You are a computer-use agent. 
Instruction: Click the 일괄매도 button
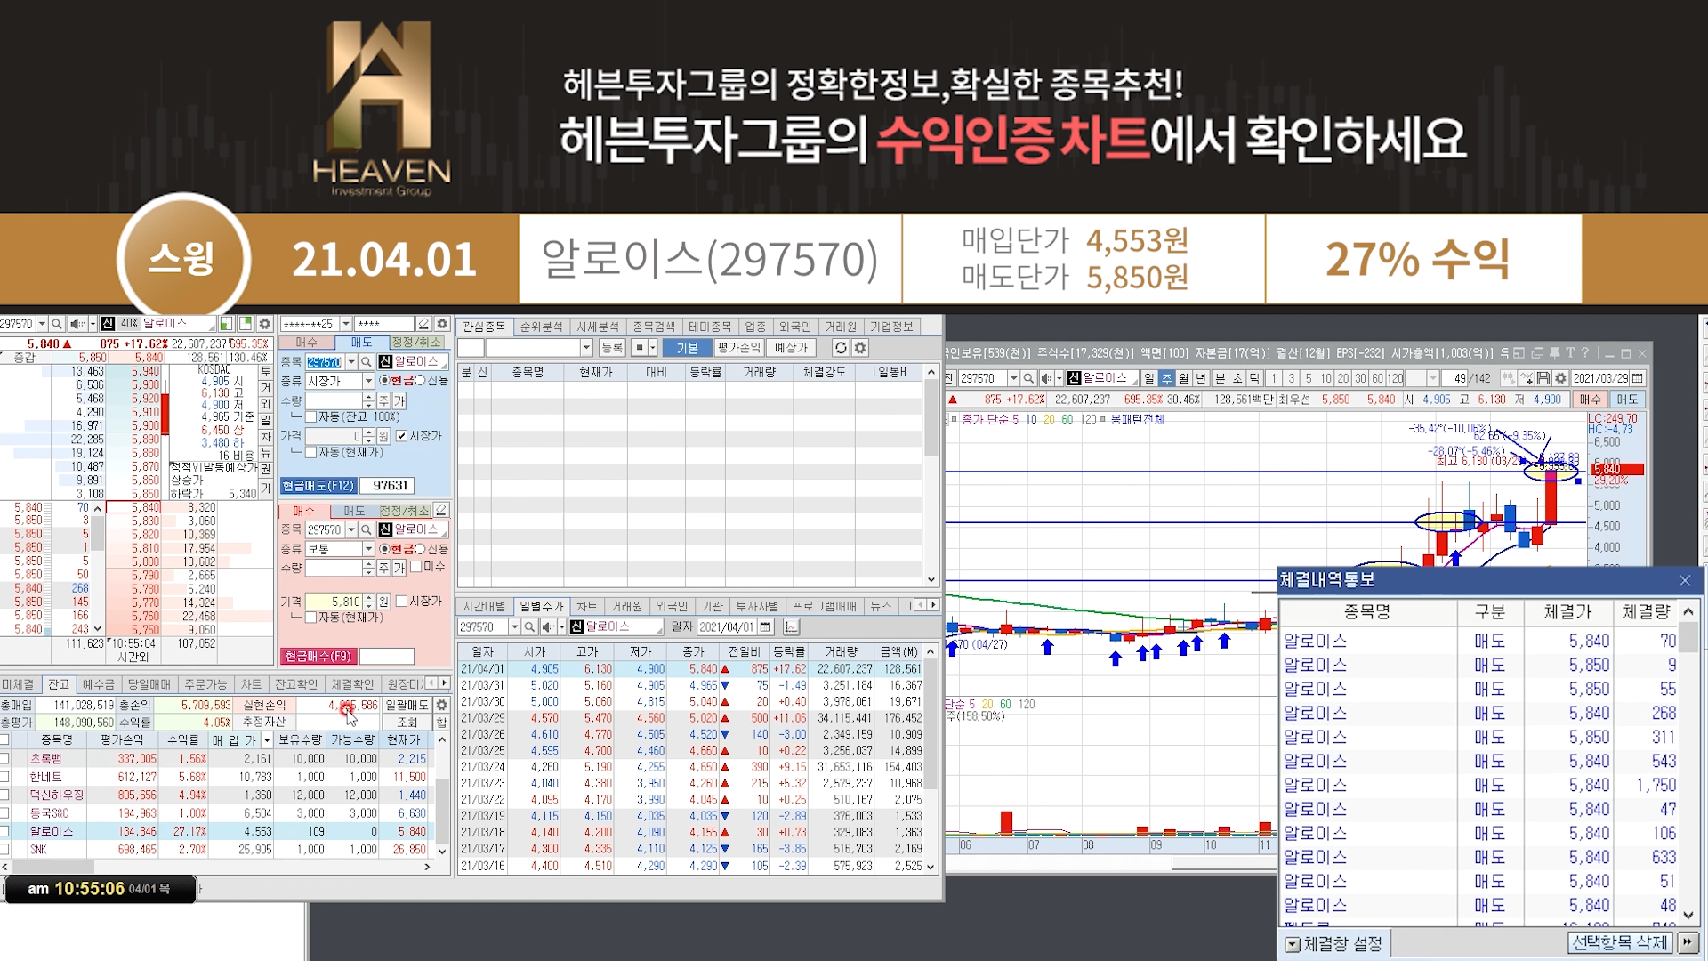point(407,705)
